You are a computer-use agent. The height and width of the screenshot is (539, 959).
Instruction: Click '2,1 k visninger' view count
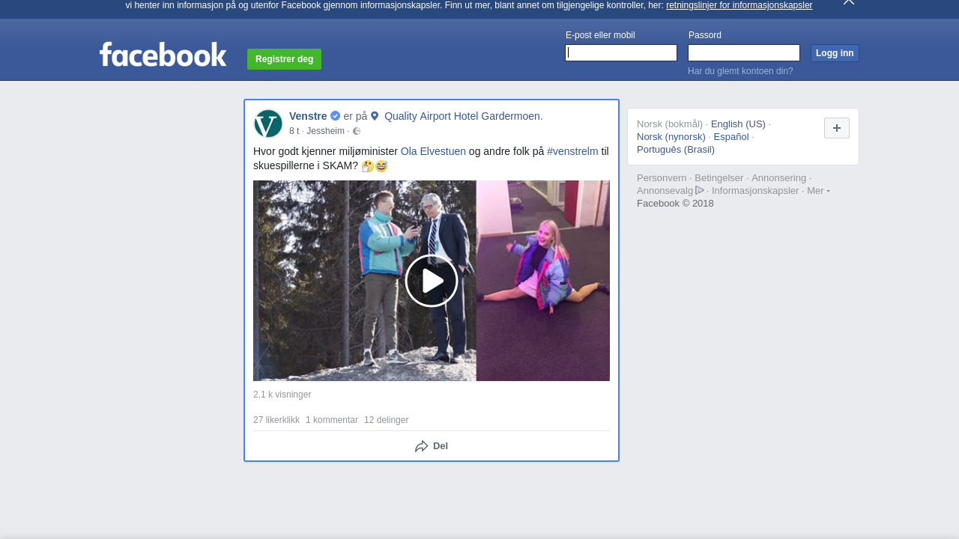282,395
